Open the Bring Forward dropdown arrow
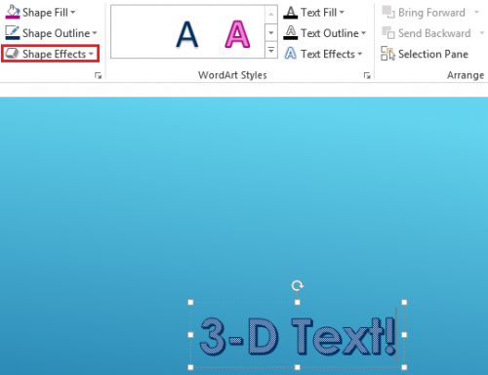 click(x=477, y=13)
